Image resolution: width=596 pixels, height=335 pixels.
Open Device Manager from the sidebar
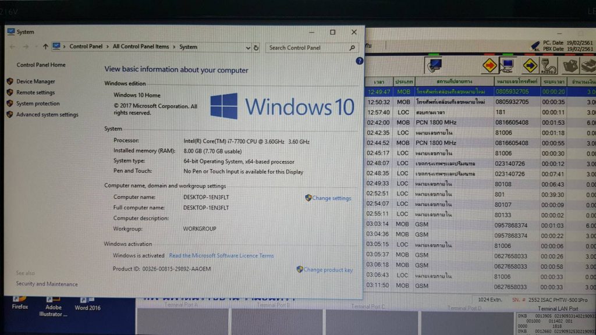(36, 81)
